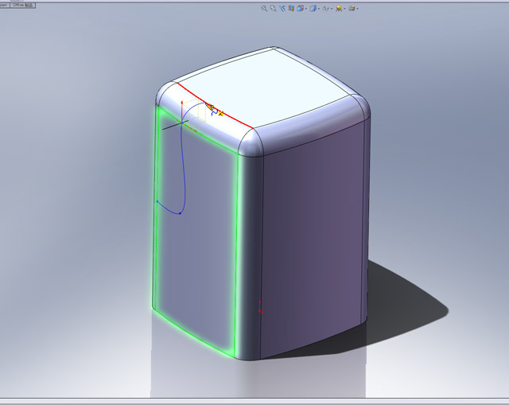This screenshot has width=509, height=405.
Task: Click the View Orientation cube icon
Action: tap(300, 8)
